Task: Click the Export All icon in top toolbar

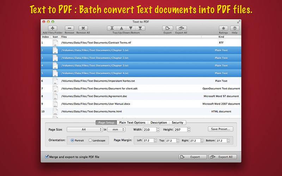Action: [x=181, y=28]
